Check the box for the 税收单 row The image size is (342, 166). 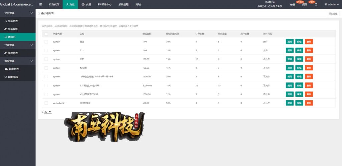click(46, 68)
